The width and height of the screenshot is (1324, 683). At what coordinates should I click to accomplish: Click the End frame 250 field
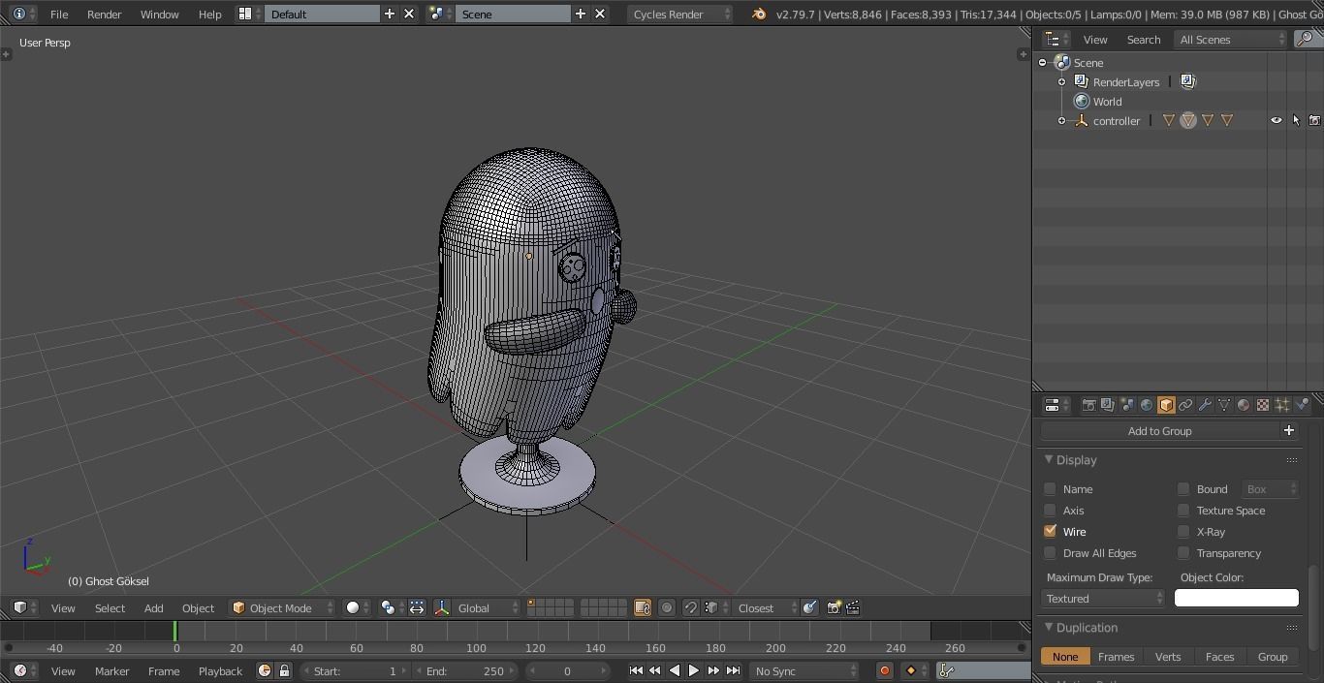(467, 670)
